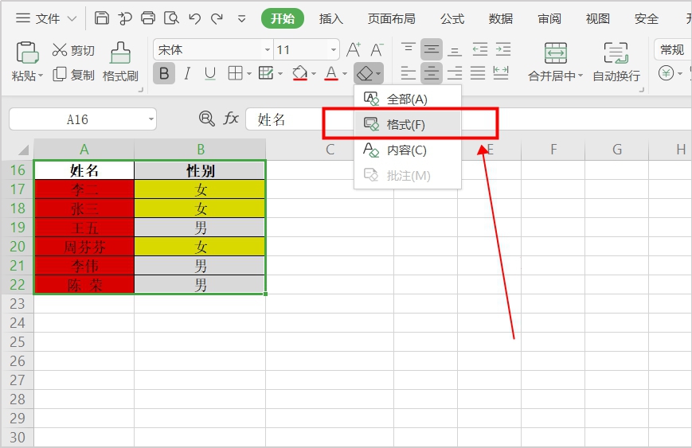Toggle Italic formatting
This screenshot has width=692, height=448.
tap(187, 73)
